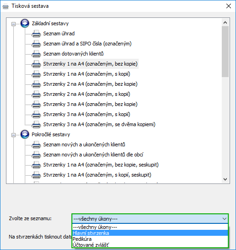Click printer icon for Stvrzenky 3 na A4 se dvěma kopiemi
The image size is (236, 250).
(x=36, y=124)
